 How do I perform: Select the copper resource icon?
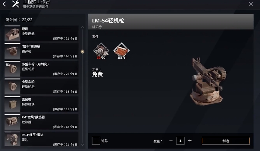[122, 50]
